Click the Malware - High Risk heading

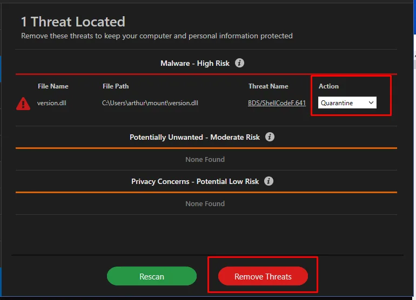[195, 63]
